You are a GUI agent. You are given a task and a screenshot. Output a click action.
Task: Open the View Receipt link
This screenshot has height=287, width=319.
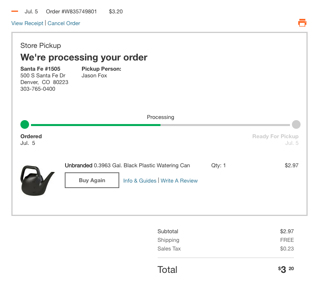pos(27,23)
